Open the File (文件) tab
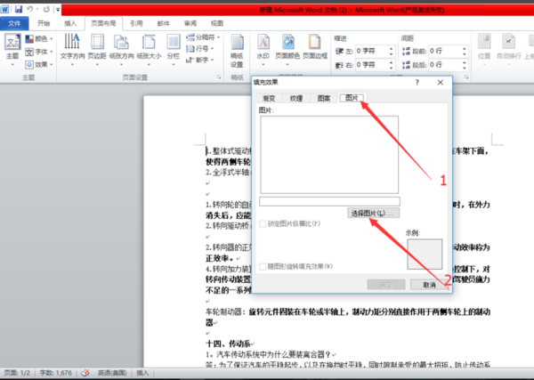Viewport: 534px width, 380px height. click(14, 23)
